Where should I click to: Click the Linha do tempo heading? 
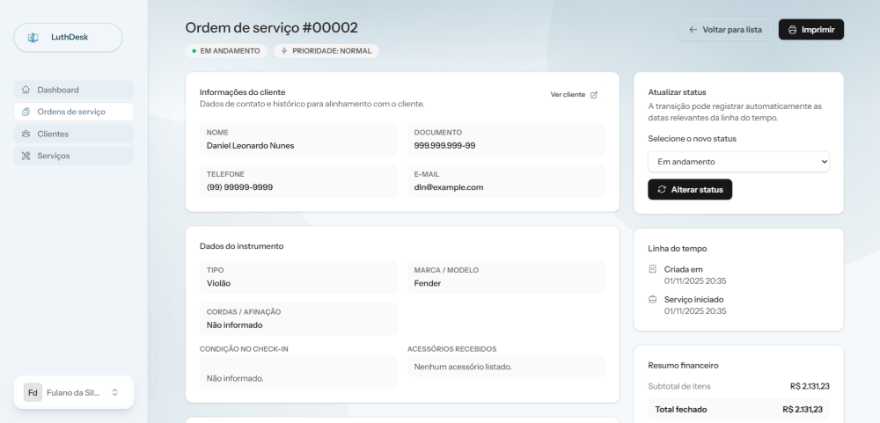pyautogui.click(x=678, y=249)
